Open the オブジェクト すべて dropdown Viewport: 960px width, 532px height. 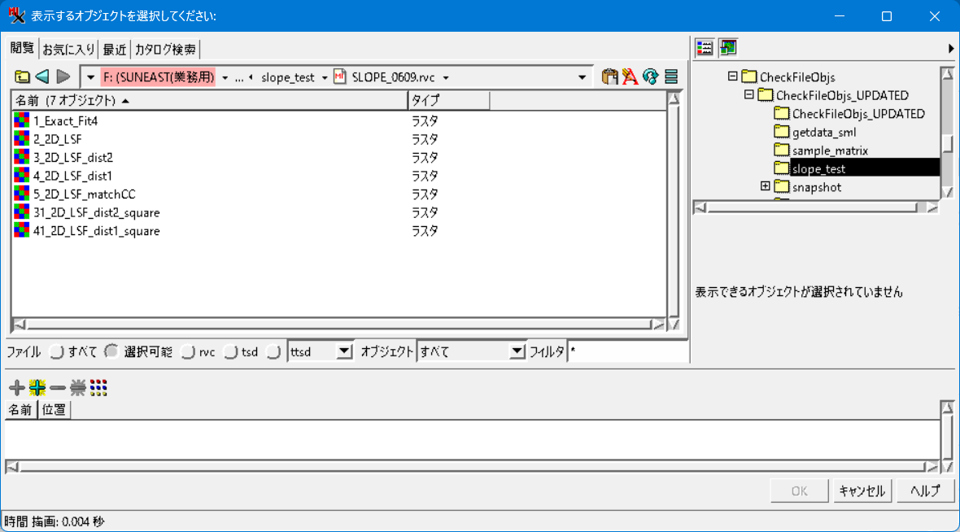click(x=517, y=351)
